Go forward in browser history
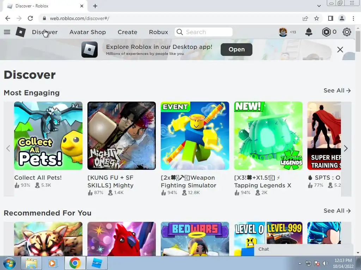This screenshot has width=361, height=270. 19,18
